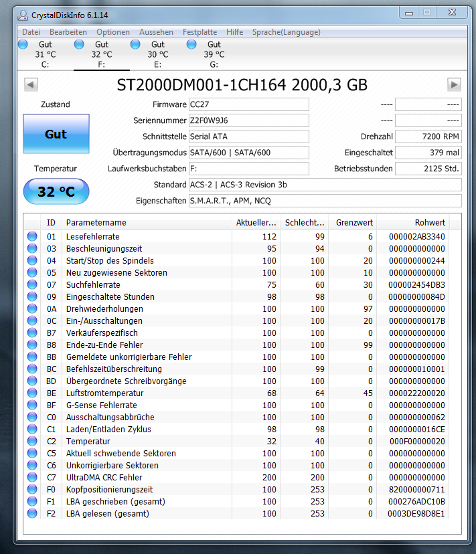
Task: Click the Laufwerksbuchstaben field F:
Action: click(x=248, y=169)
